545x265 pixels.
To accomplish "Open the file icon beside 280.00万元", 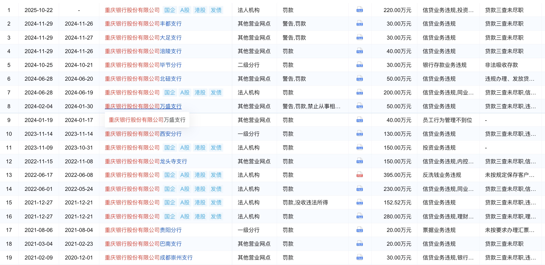I will point(360,216).
